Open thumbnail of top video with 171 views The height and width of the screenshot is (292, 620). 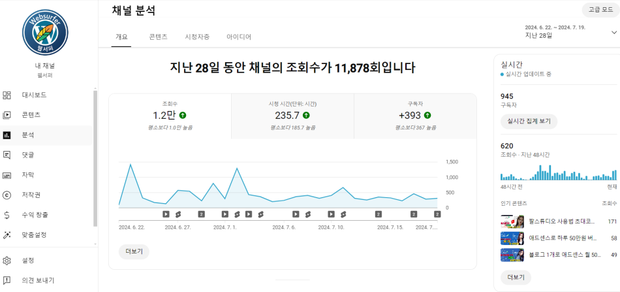pos(512,222)
